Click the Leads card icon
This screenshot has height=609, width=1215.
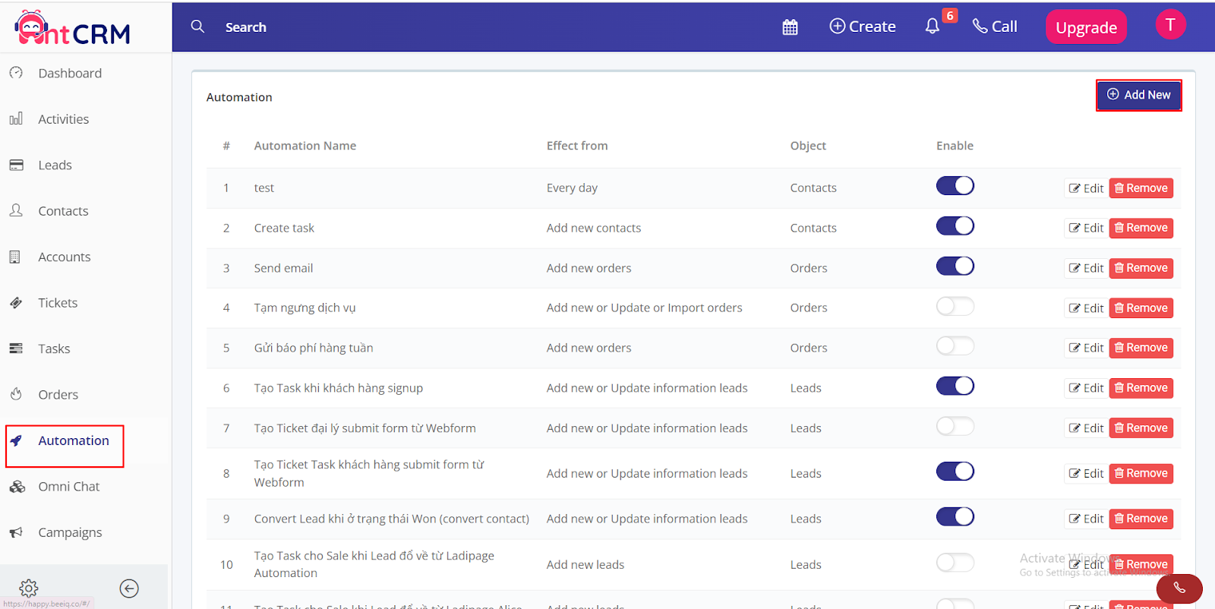16,165
